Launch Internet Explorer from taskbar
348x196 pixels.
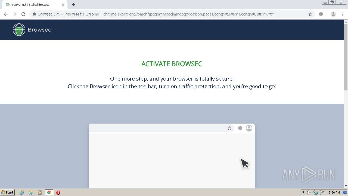[x=22, y=192]
